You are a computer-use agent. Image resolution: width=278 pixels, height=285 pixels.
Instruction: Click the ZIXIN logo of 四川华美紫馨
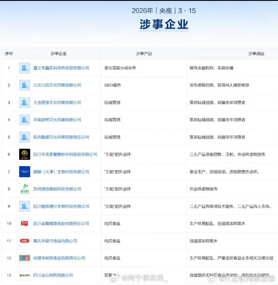pos(24,154)
